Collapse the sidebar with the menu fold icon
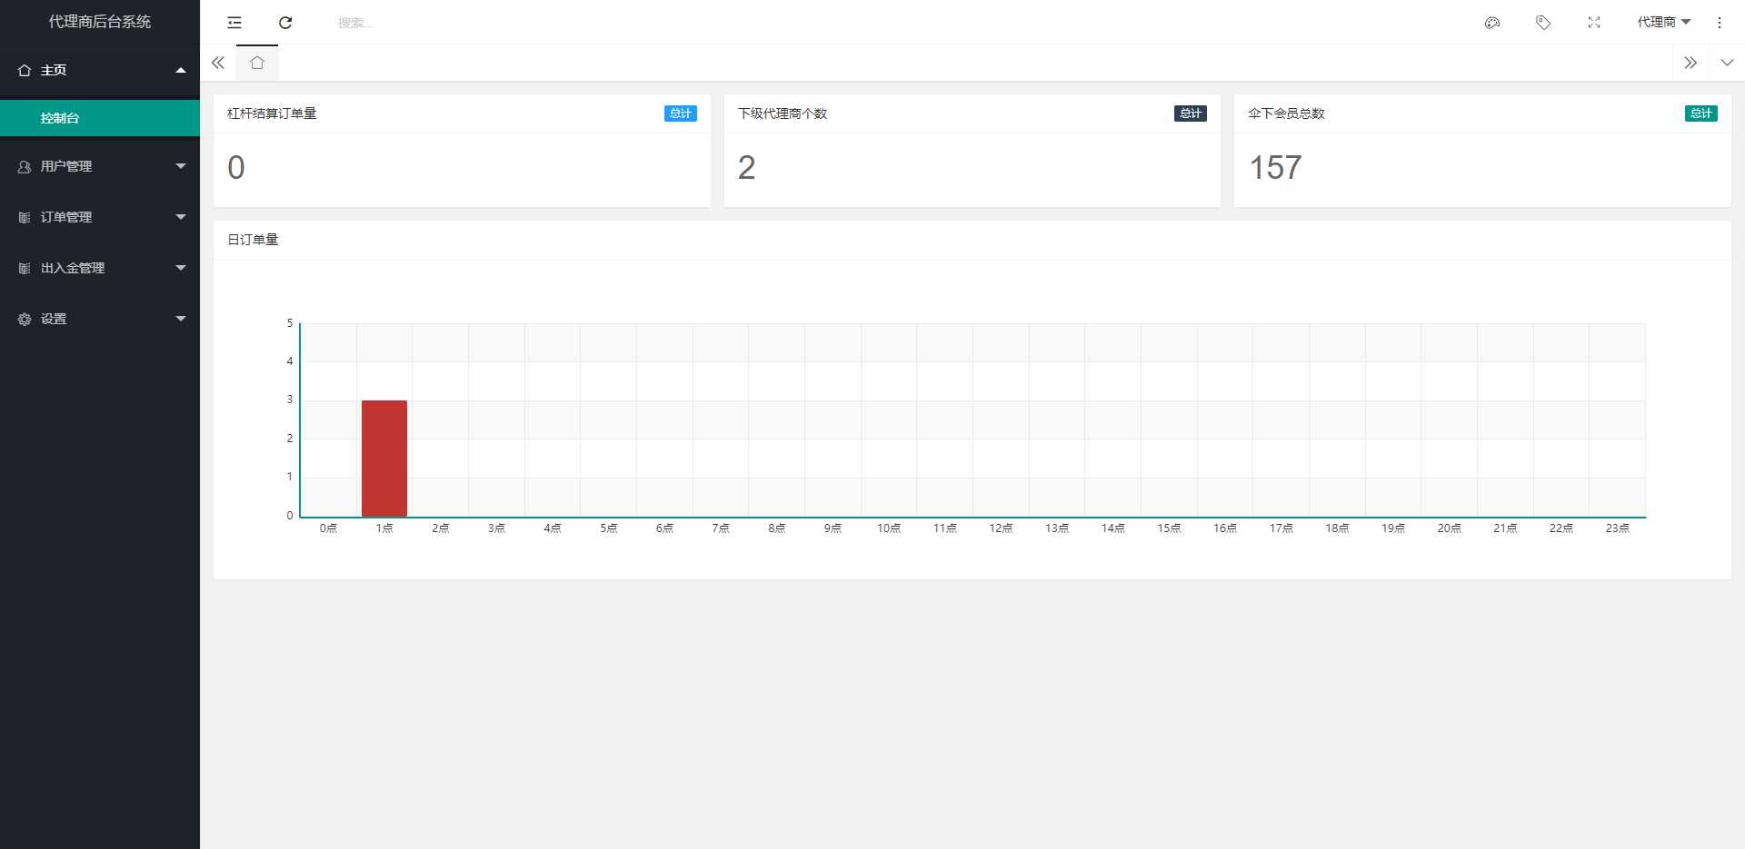Screen dimensions: 1745x849 point(234,23)
